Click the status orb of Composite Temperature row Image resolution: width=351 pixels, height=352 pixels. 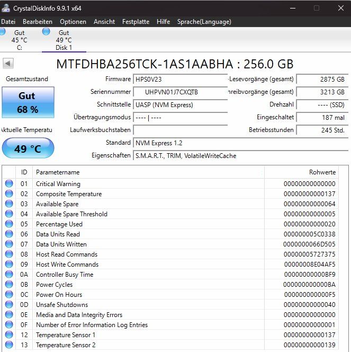[9, 193]
